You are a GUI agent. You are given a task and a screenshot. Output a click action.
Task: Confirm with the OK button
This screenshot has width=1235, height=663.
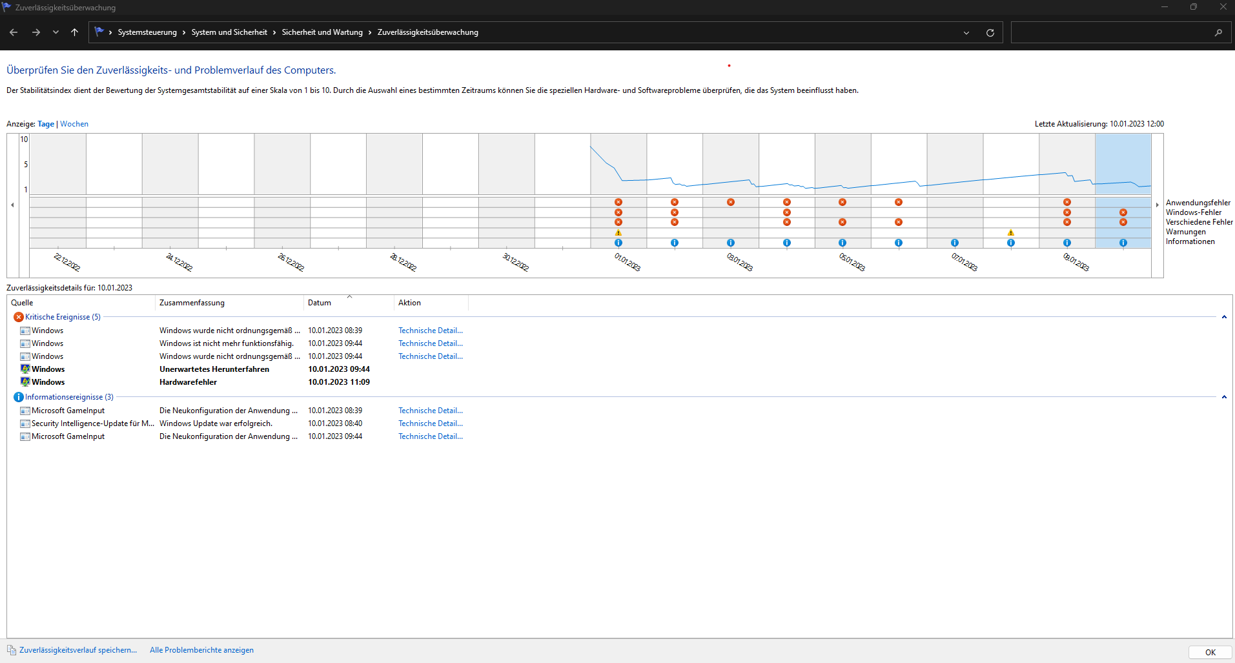pos(1210,652)
